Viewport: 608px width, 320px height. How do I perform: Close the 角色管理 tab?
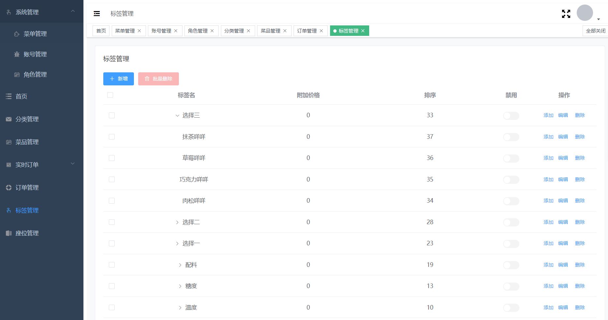pyautogui.click(x=212, y=31)
